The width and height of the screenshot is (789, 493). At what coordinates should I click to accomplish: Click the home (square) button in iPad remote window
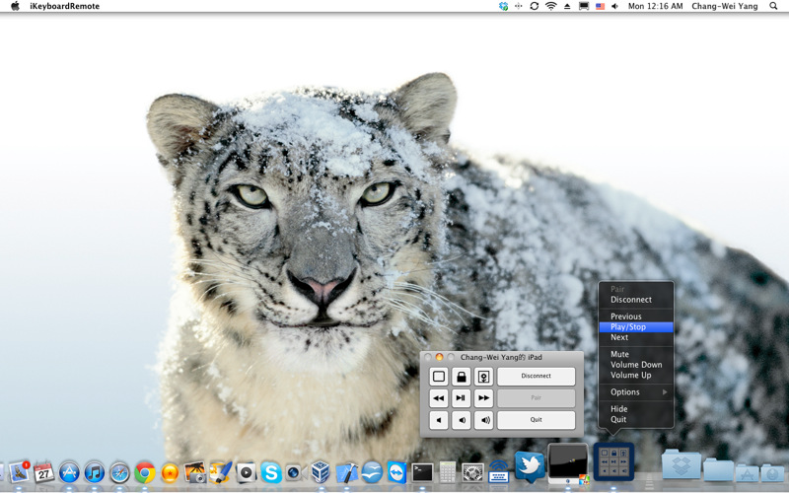[x=439, y=377]
